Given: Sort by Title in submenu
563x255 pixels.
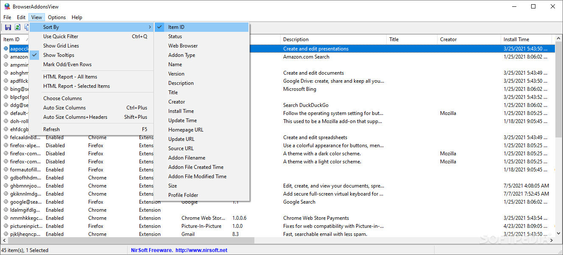Looking at the screenshot, I should tap(202, 92).
